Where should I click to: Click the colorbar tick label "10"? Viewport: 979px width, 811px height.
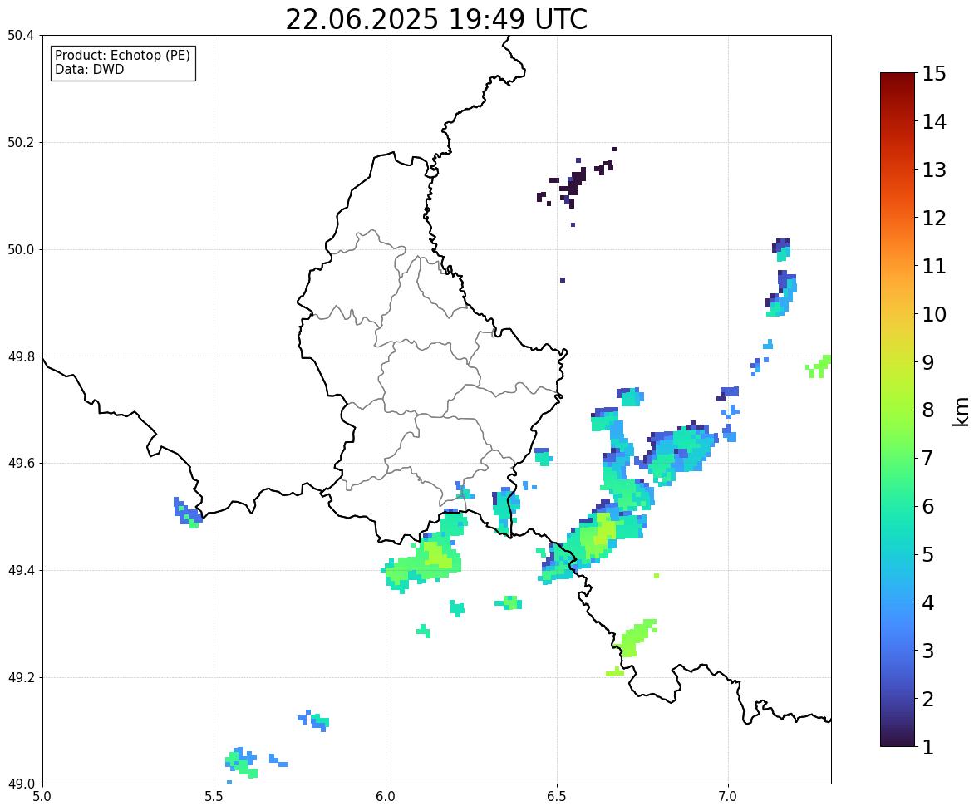coord(934,314)
